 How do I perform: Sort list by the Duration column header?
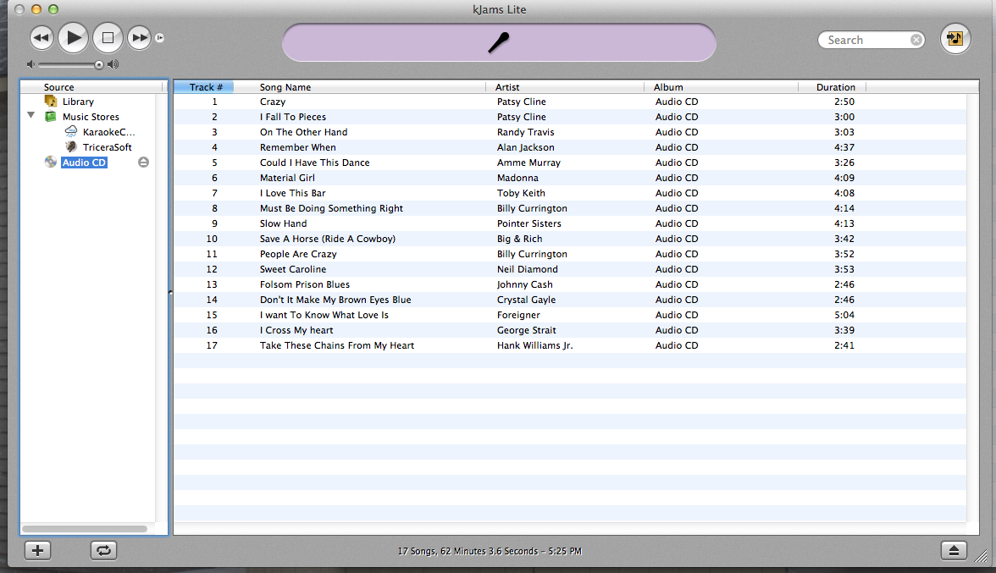click(834, 87)
